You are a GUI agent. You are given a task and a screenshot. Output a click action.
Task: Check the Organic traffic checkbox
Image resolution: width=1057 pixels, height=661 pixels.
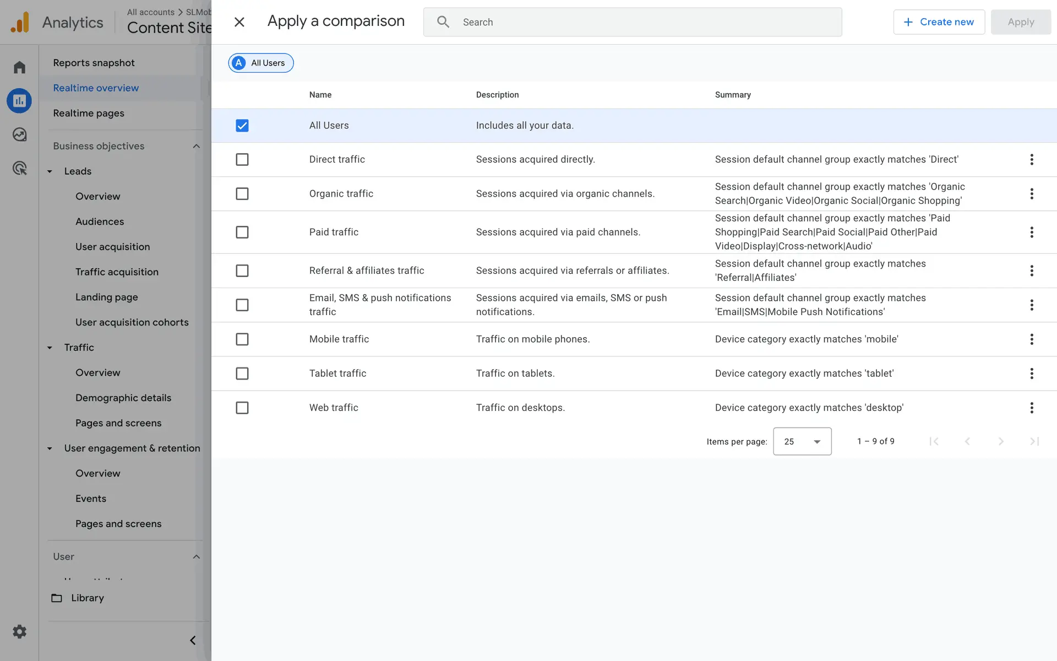[242, 194]
